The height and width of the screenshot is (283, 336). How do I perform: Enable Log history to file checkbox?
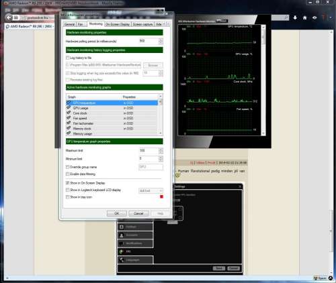pos(67,58)
